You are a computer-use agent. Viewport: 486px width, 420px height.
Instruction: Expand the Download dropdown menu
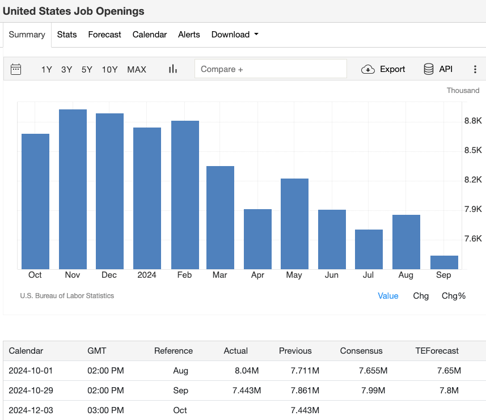tap(235, 35)
